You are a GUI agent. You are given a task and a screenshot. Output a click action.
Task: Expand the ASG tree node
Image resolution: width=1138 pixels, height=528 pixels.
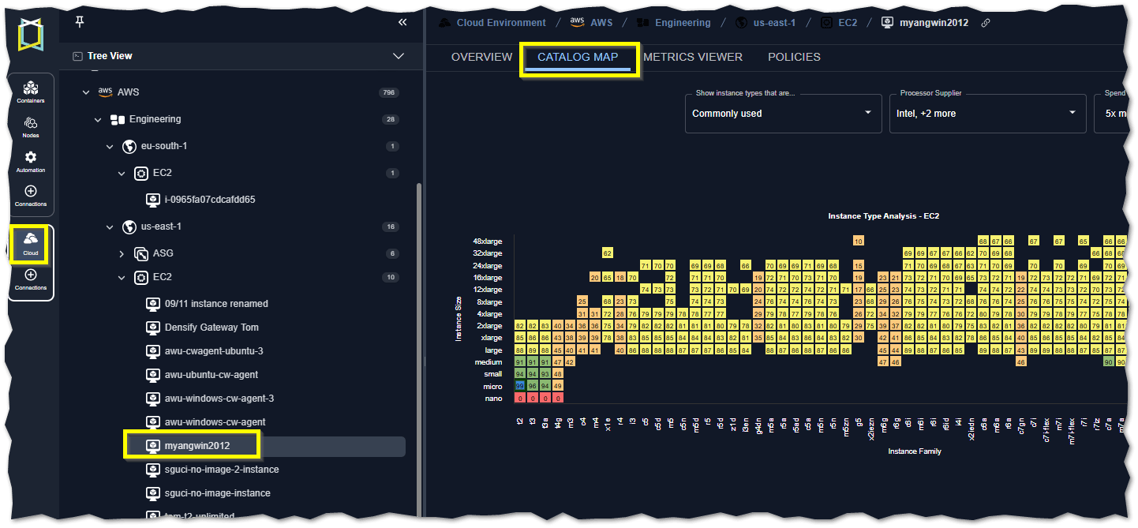tap(122, 253)
